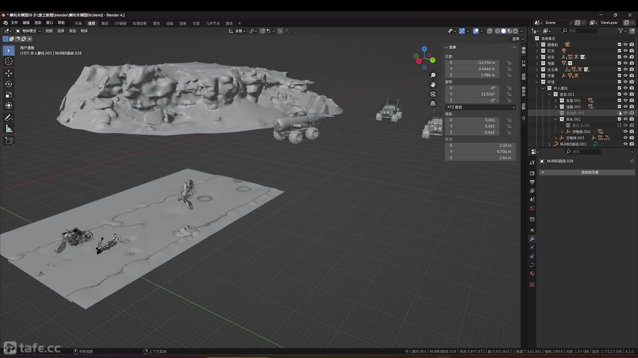The image size is (638, 358).
Task: Switch to the 雕刻 workspace tab
Action: [x=105, y=23]
